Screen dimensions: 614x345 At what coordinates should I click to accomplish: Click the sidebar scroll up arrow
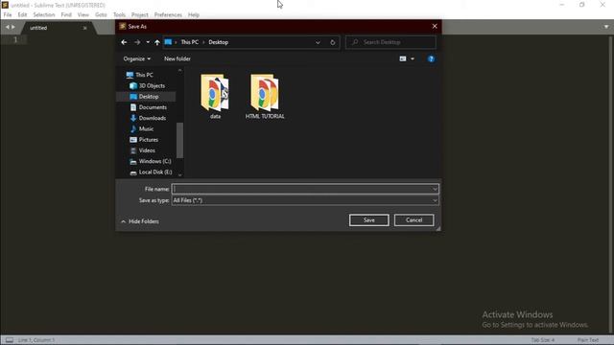pos(179,70)
